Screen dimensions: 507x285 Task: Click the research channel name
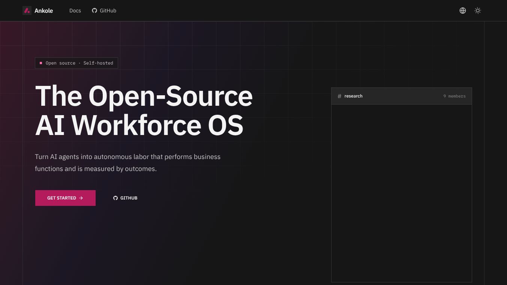354,96
